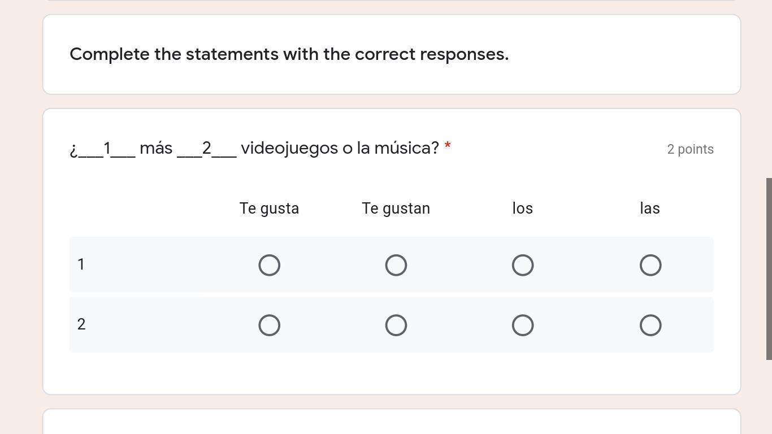The width and height of the screenshot is (772, 434).
Task: Click the 'Te gusta' column header
Action: (x=269, y=209)
